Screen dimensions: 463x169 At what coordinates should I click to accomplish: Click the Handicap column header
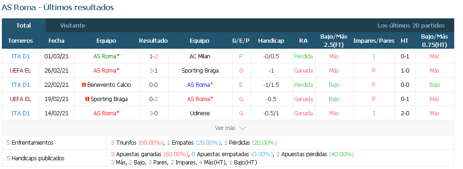[x=271, y=40]
